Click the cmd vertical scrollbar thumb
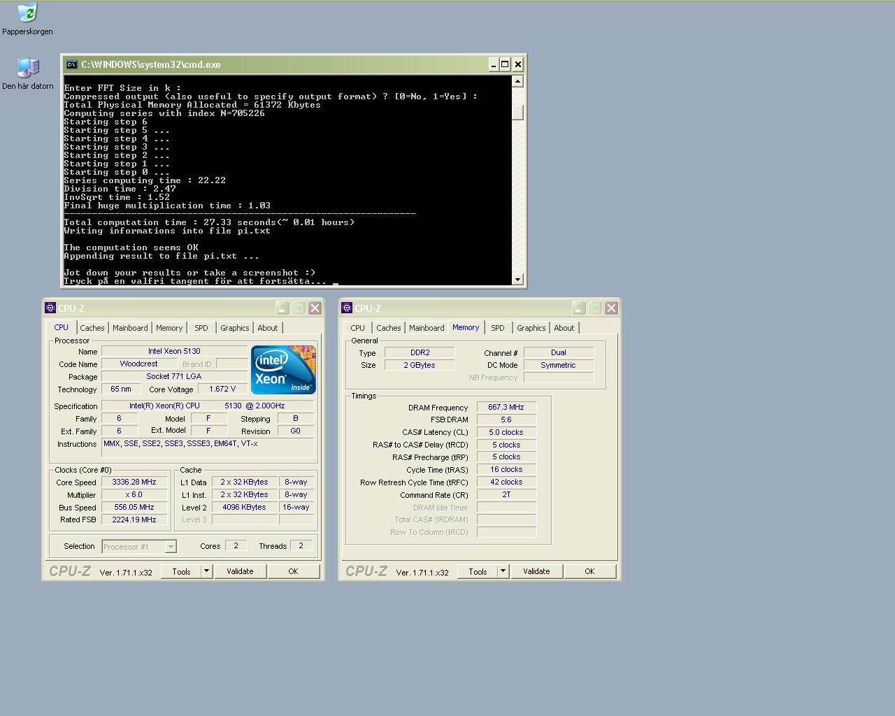This screenshot has height=716, width=895. 517,112
